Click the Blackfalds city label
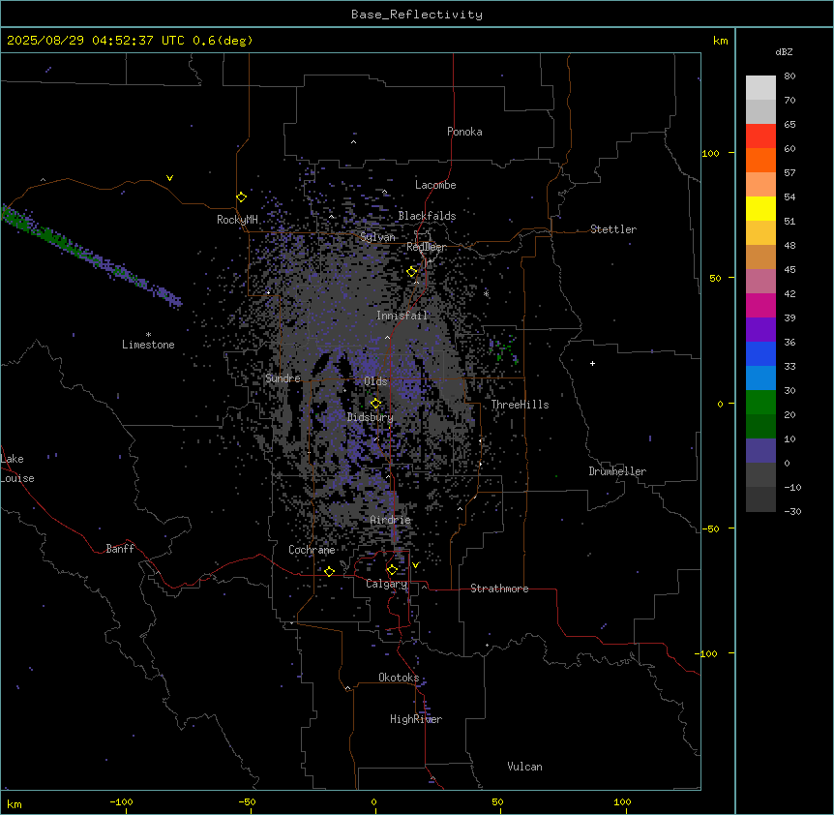The width and height of the screenshot is (834, 815). click(427, 216)
